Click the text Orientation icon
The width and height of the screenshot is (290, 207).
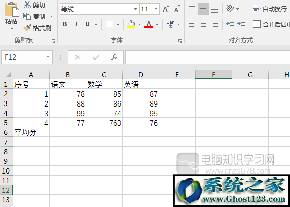click(x=230, y=9)
